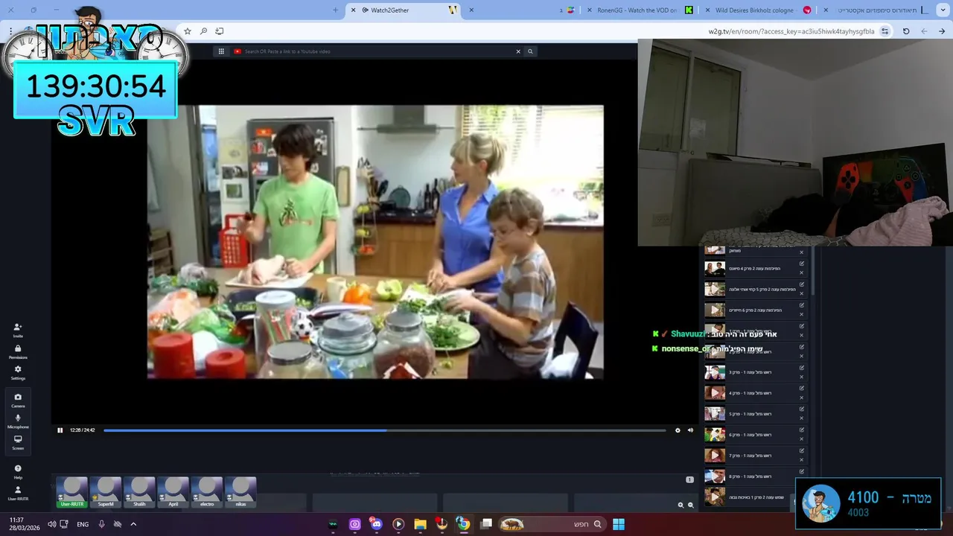Open the Help icon in sidebar
Image resolution: width=953 pixels, height=536 pixels.
click(x=18, y=471)
